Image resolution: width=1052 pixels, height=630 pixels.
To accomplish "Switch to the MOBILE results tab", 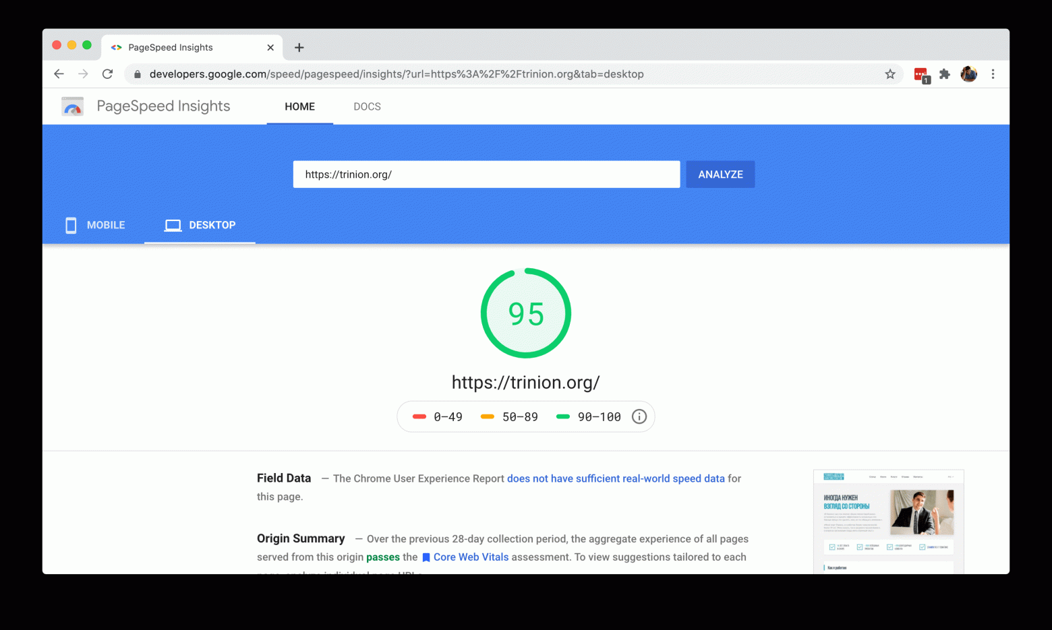I will 94,225.
